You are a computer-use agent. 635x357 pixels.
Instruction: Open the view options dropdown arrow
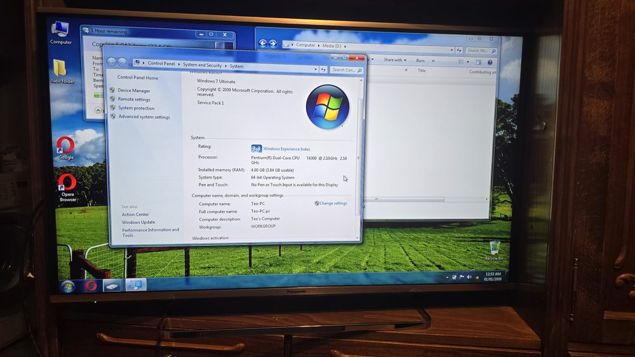(x=468, y=62)
